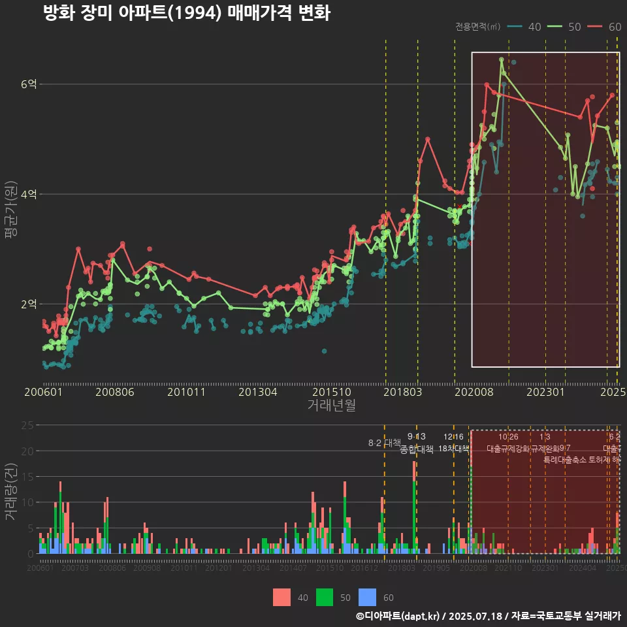Click 201011 on the price chart's date axis
The width and height of the screenshot is (627, 627).
coord(186,392)
